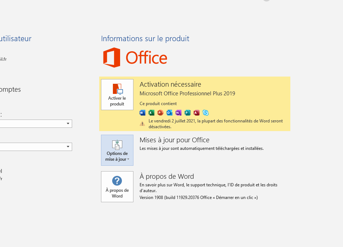
Task: Click the À propos de Word heading
Action: click(x=167, y=176)
